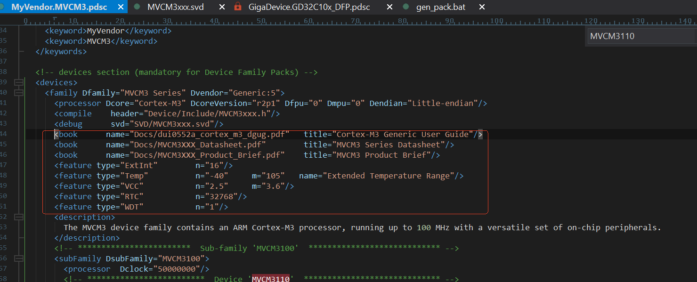Image resolution: width=697 pixels, height=282 pixels.
Task: Click the column 50 mark on the ruler
Action: [261, 21]
